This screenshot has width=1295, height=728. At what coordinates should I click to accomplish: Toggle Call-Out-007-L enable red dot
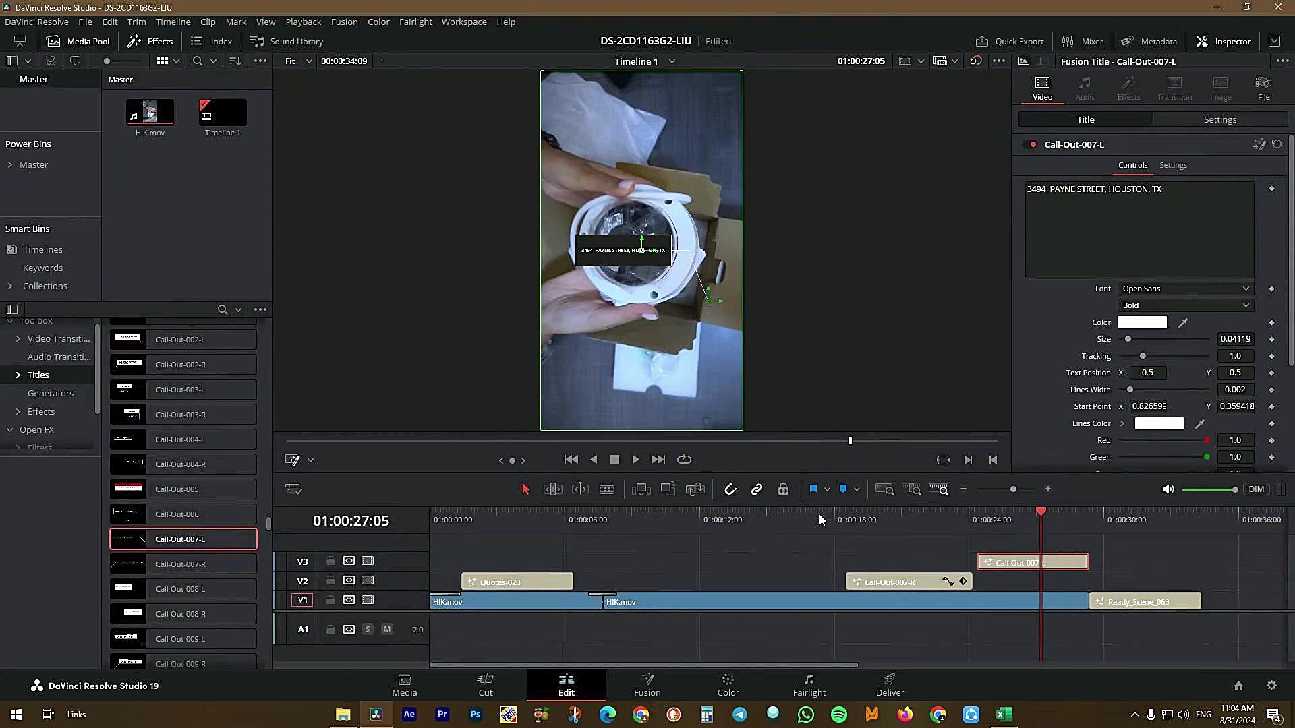[1033, 144]
